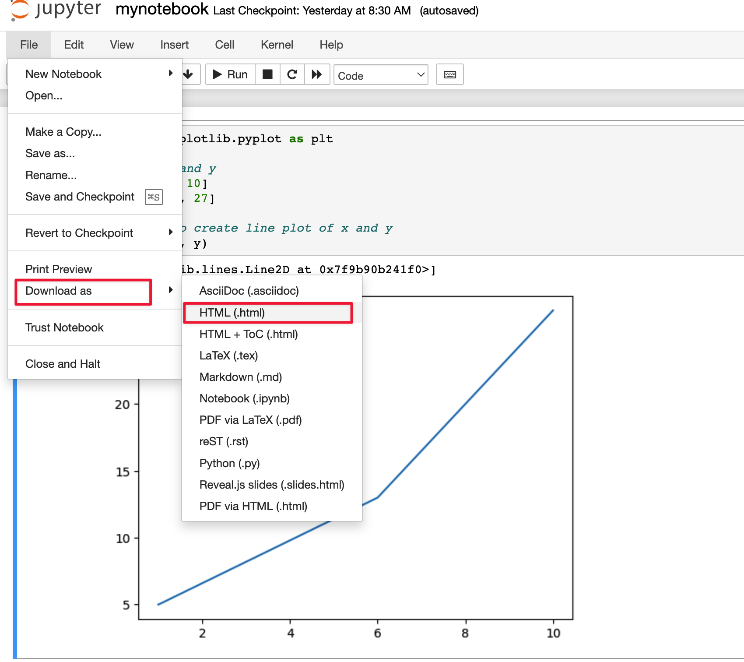Screen dimensions: 744x662
Task: Click the move cell down arrow icon
Action: [188, 74]
